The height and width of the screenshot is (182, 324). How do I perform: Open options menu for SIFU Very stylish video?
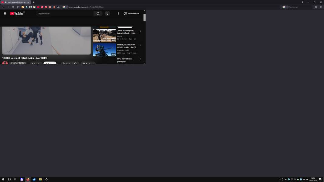(140, 59)
